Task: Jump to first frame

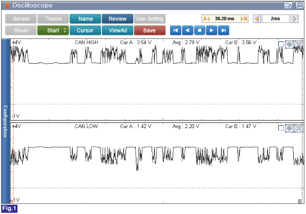Action: tap(176, 31)
